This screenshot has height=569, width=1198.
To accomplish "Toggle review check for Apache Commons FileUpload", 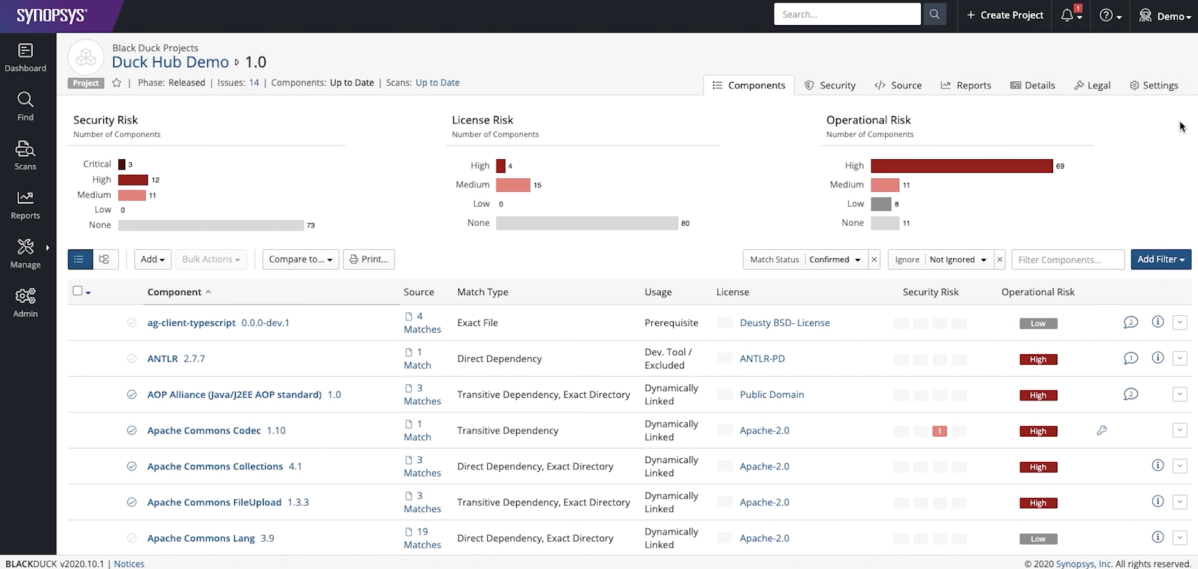I will coord(132,502).
